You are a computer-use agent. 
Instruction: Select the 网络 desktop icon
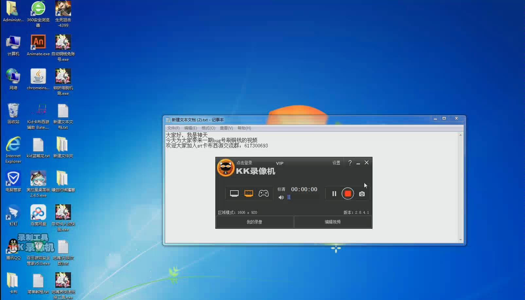tap(13, 79)
